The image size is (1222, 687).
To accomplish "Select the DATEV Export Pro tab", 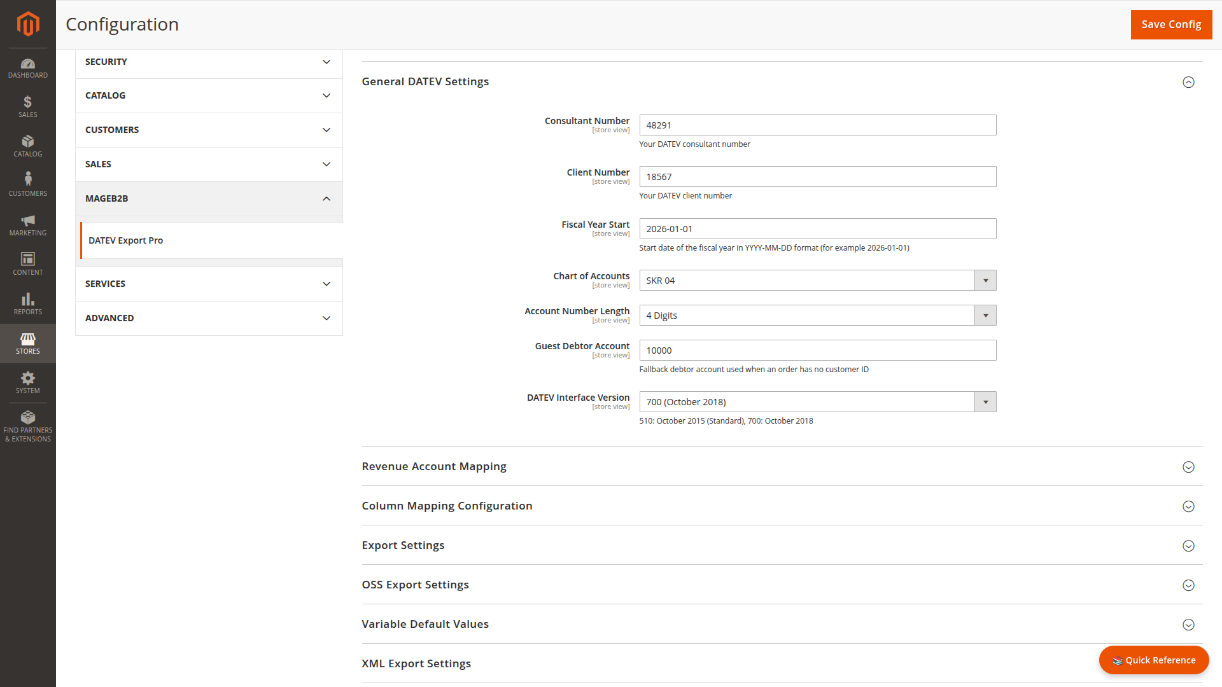I will (211, 240).
